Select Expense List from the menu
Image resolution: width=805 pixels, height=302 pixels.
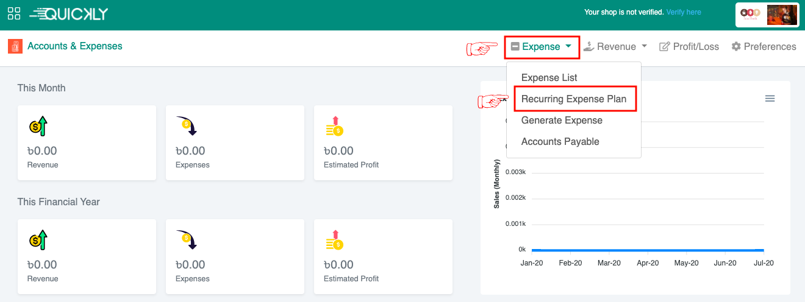point(549,78)
